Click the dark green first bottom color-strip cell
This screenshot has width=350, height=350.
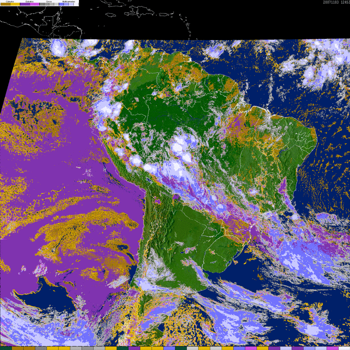[6, 348]
